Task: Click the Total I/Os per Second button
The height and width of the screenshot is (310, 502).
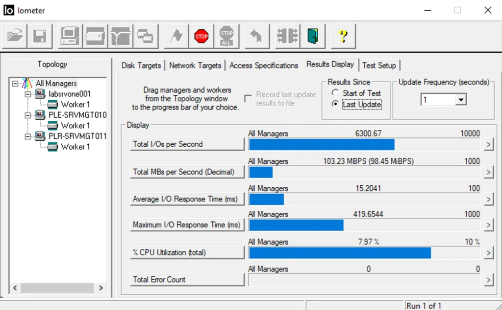Action: pyautogui.click(x=187, y=144)
